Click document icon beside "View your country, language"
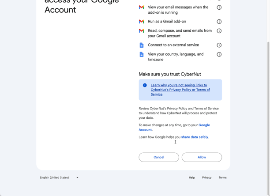 pos(142,54)
